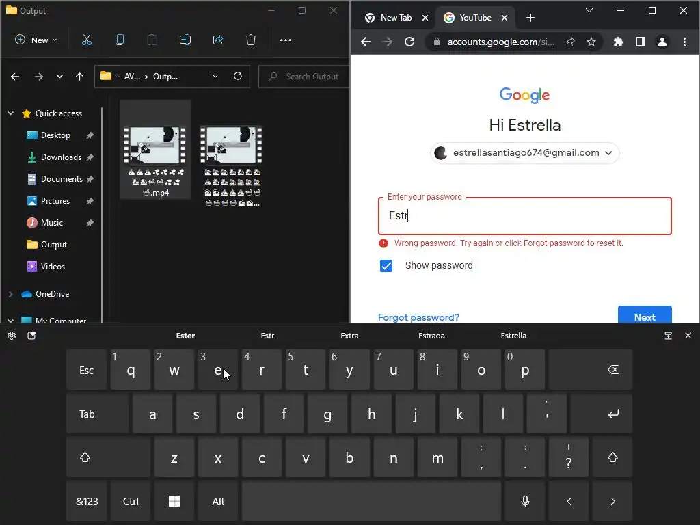
Task: Toggle the Chrome side panel icon
Action: coord(640,42)
